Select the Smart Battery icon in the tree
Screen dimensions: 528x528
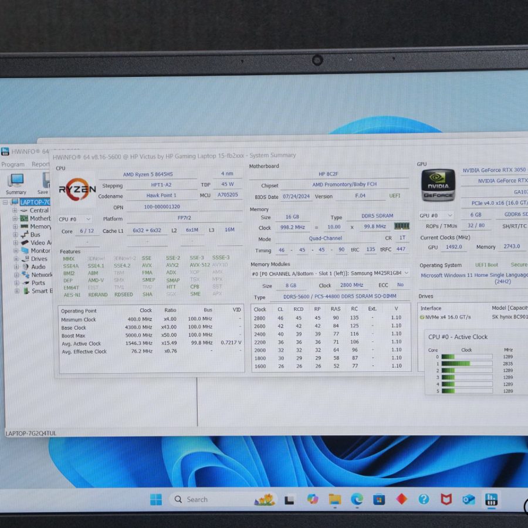(26, 290)
